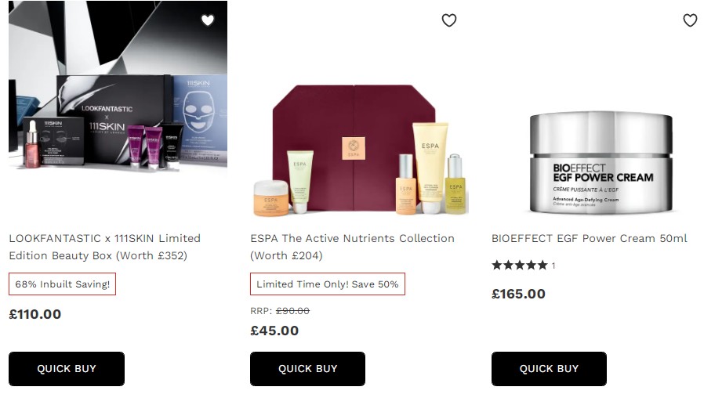Select the £45.00 ESPA sale price
The width and height of the screenshot is (704, 394).
point(274,331)
